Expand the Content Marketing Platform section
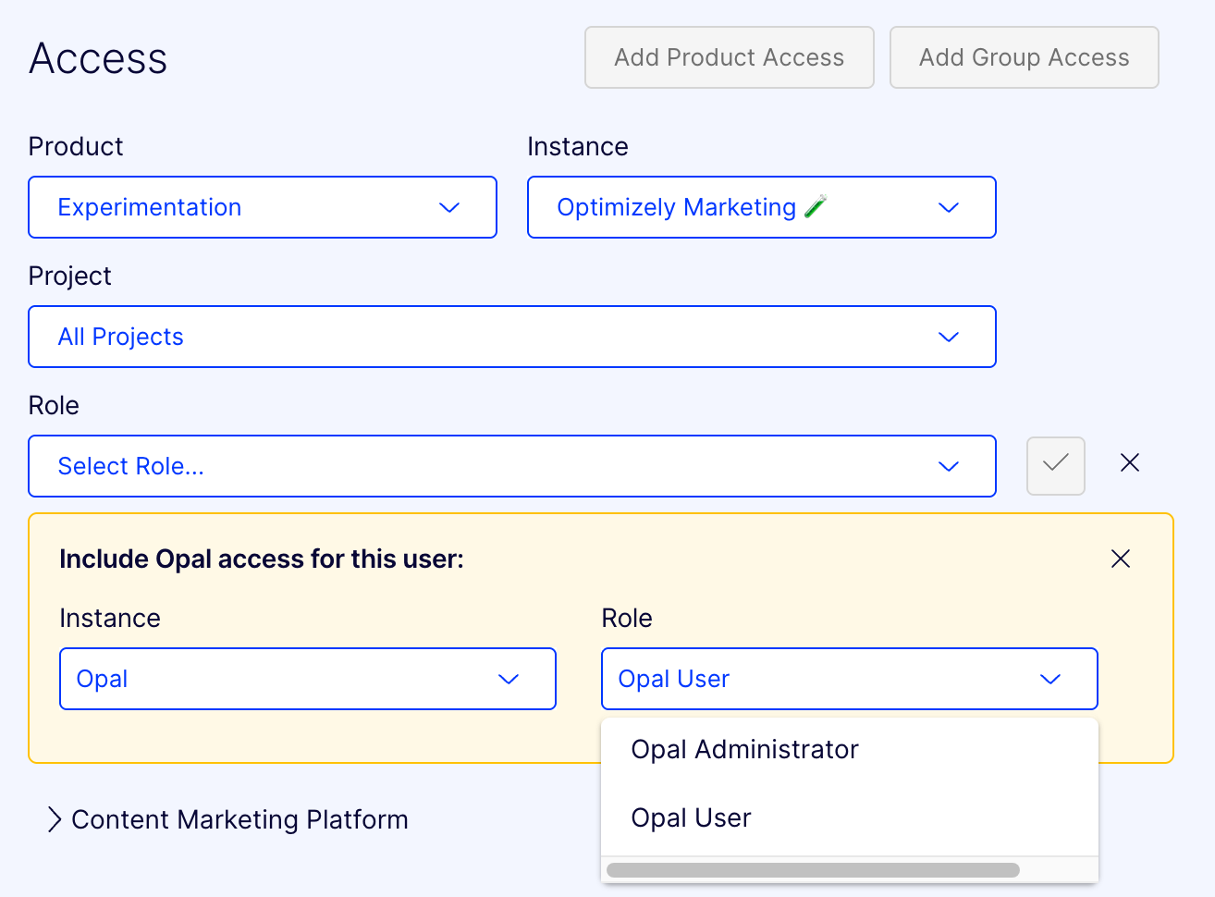Screen dimensions: 1215x897 (227, 819)
